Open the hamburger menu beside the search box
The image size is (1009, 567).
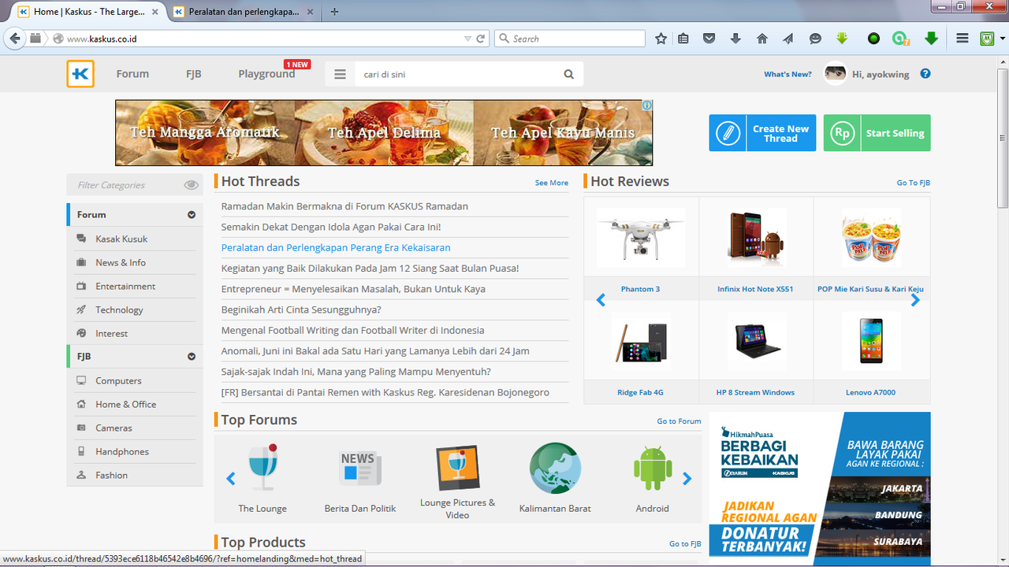pos(340,74)
